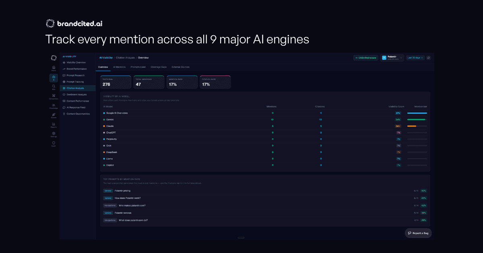Screen dimensions: 483x253
Task: Open the Settings gear in the sidebar
Action: [x=54, y=135]
